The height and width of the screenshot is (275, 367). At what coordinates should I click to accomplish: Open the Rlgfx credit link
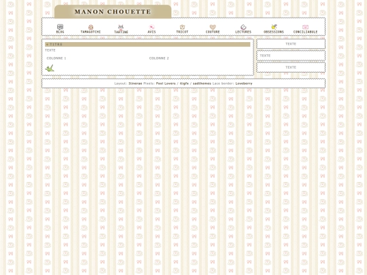(184, 84)
